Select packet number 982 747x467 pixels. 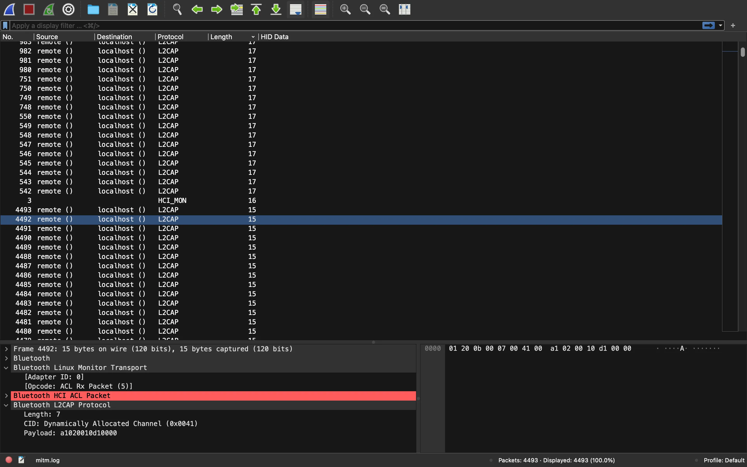pos(361,51)
